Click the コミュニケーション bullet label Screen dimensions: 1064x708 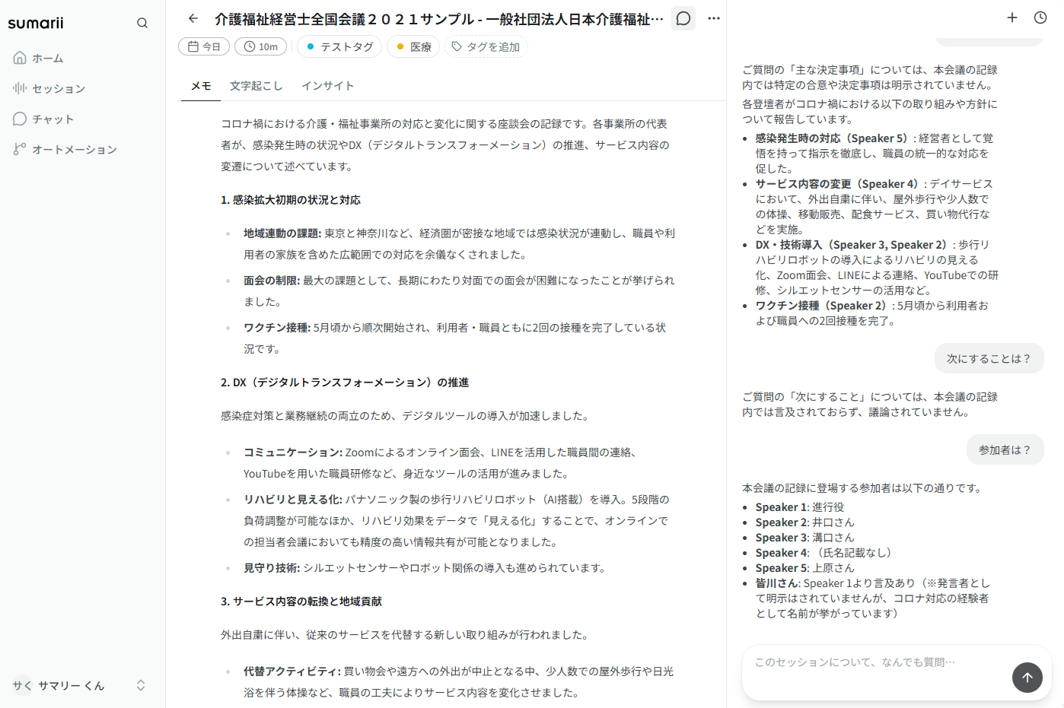coord(293,452)
